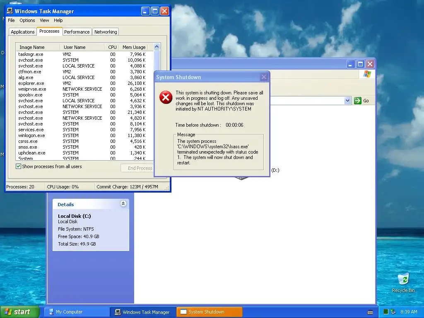The width and height of the screenshot is (424, 318).
Task: Activate Windows Task Manager taskbar button
Action: (143, 312)
